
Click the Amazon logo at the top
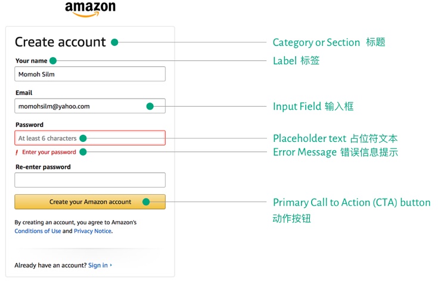tap(90, 9)
